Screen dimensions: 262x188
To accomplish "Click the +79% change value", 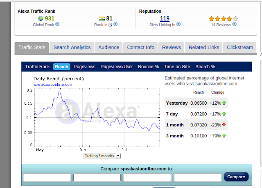I will pyautogui.click(x=215, y=136).
